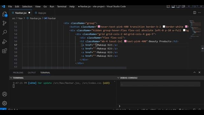This screenshot has width=204, height=115.
Task: Click Navbar.jsx in the breadcrumb
Action: point(35,19)
